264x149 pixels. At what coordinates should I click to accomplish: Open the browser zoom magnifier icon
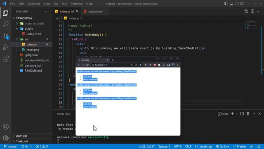[132, 65]
